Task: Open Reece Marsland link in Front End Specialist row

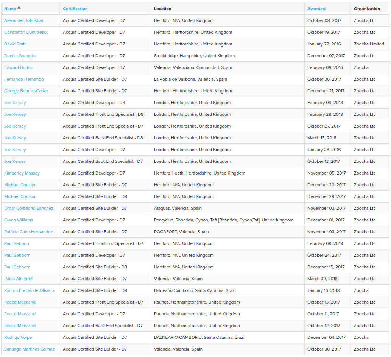Action: [x=20, y=302]
